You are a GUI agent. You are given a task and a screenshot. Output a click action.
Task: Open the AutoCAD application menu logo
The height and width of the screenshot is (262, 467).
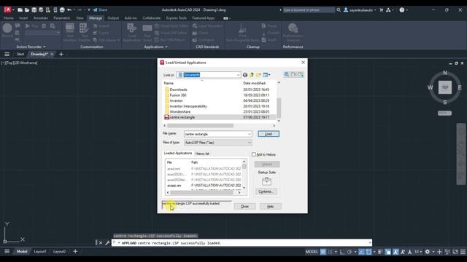[x=8, y=9]
